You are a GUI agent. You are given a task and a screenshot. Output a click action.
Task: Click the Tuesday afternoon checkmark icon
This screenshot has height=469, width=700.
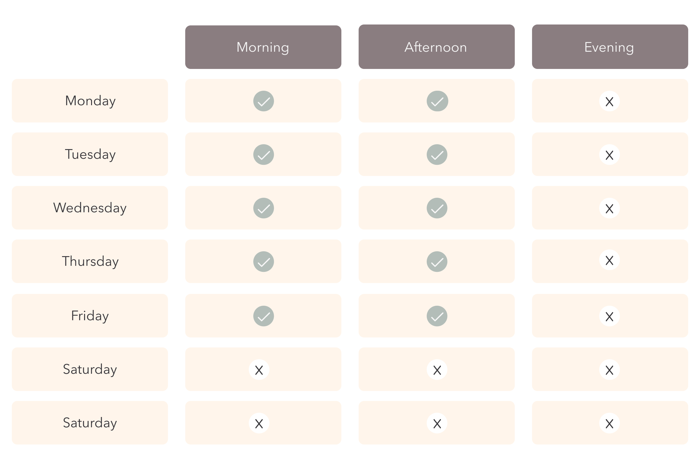437,155
